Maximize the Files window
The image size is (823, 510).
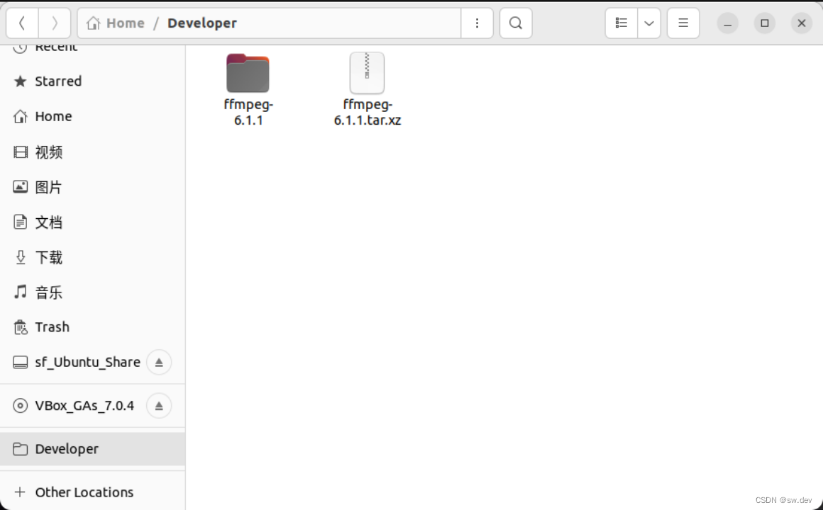(x=765, y=23)
